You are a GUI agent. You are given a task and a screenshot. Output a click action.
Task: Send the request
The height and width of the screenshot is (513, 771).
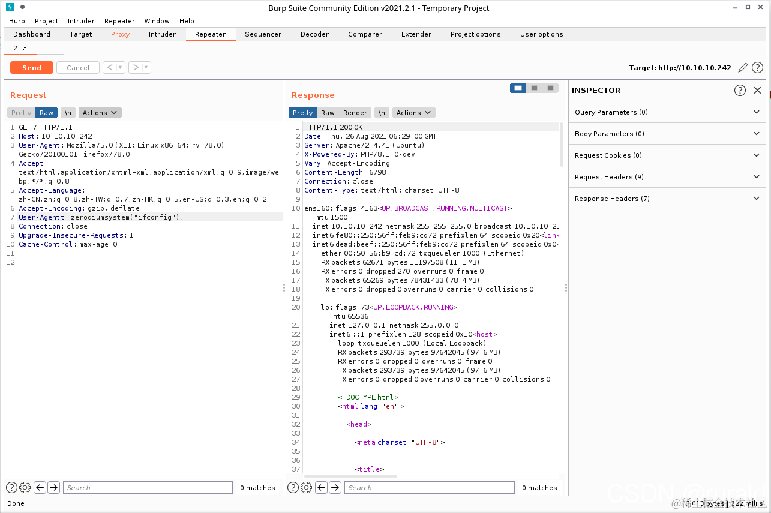(32, 68)
